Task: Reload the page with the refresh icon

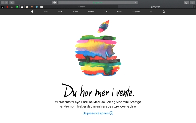Action: click(x=136, y=3)
